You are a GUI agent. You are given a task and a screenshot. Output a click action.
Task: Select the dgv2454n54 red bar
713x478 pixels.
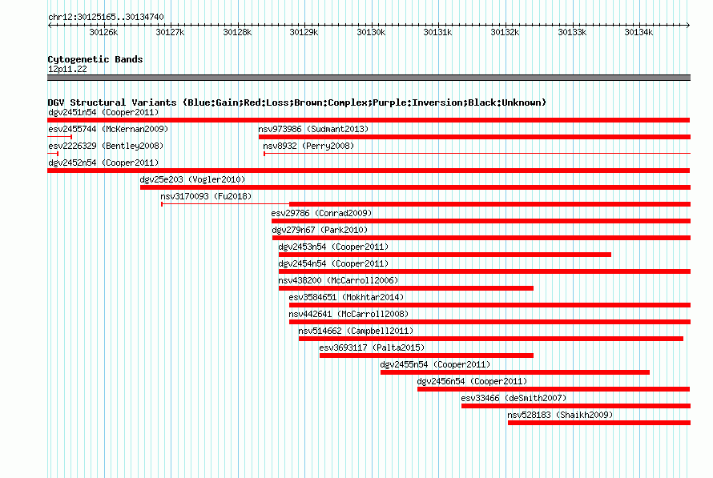click(485, 271)
